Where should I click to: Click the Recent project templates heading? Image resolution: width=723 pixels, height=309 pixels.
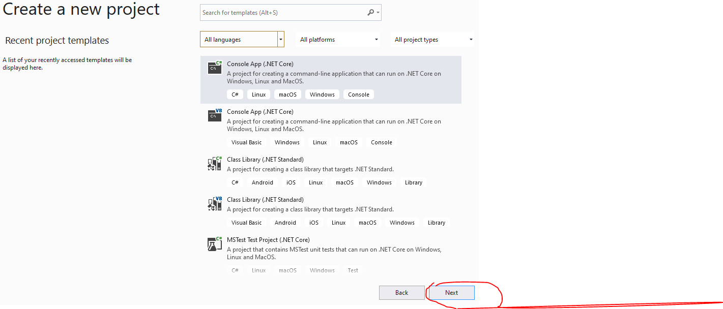[x=57, y=41]
